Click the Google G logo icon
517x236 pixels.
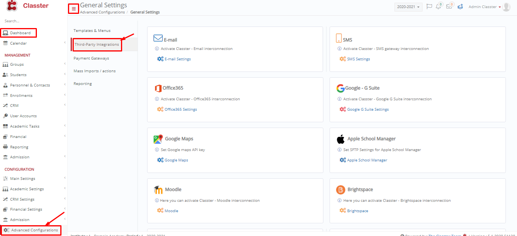point(340,88)
